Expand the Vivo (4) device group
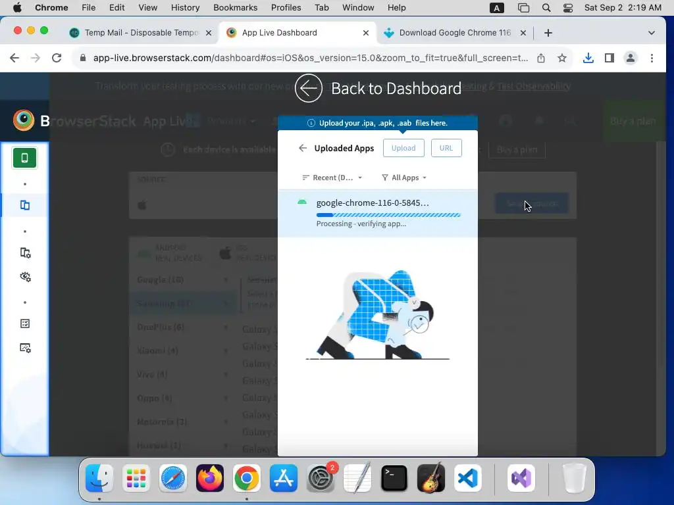This screenshot has height=505, width=674. pyautogui.click(x=182, y=374)
